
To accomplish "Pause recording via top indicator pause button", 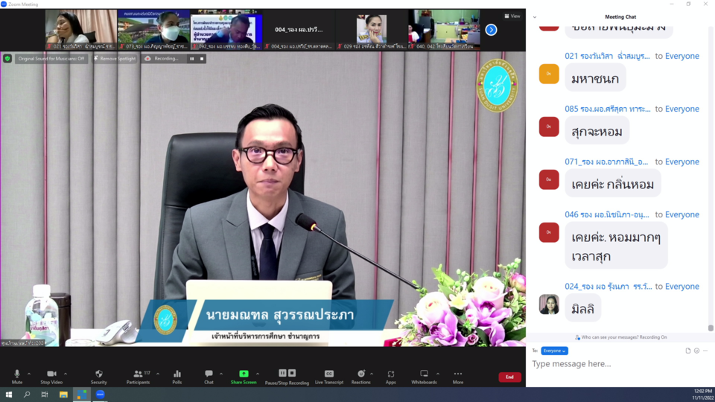I will [x=192, y=58].
